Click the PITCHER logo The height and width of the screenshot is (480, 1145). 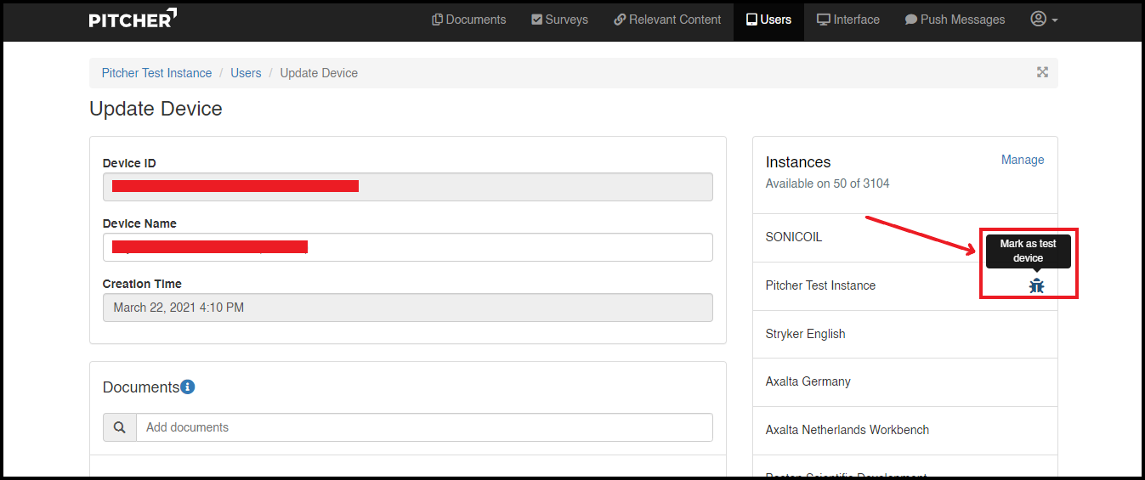click(133, 20)
